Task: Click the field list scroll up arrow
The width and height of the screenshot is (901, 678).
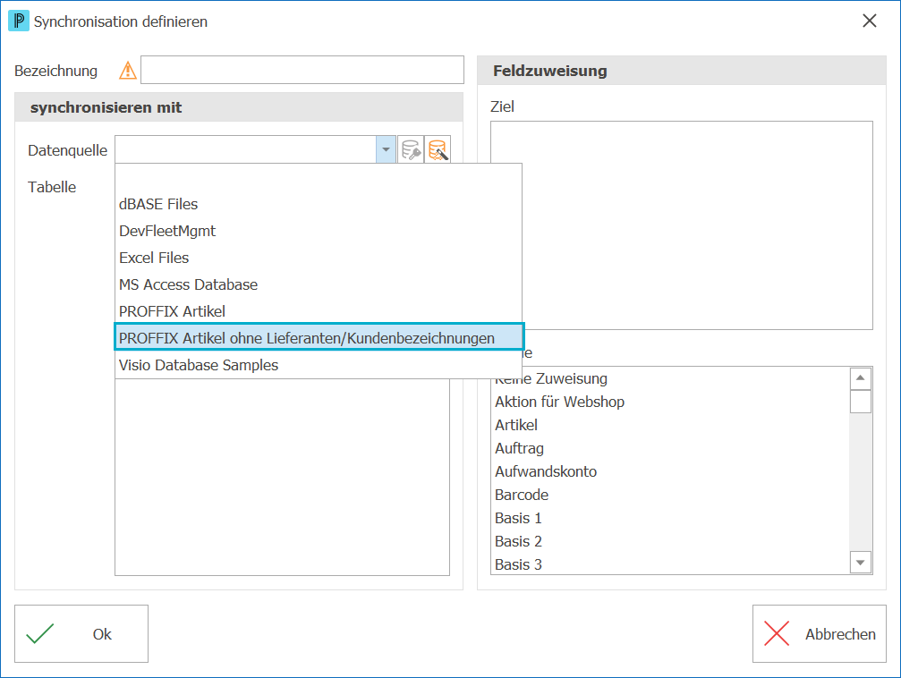Action: [860, 378]
